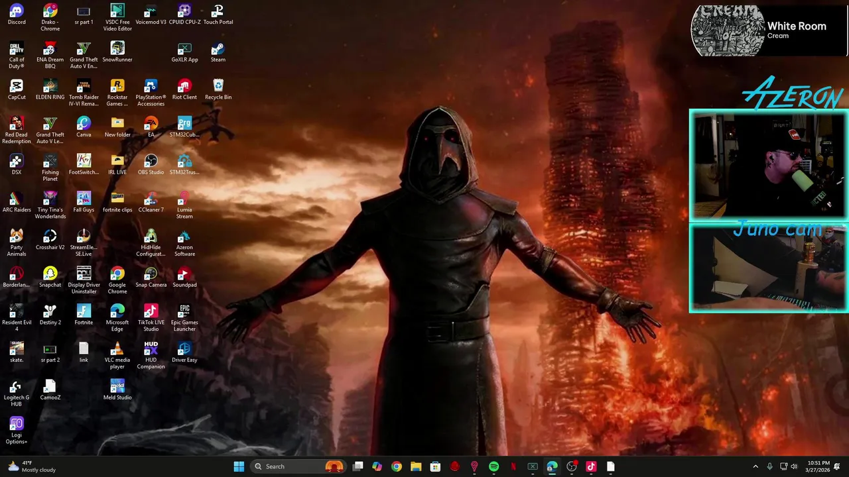This screenshot has width=849, height=477.
Task: Open the clock and date flyout
Action: [818, 466]
